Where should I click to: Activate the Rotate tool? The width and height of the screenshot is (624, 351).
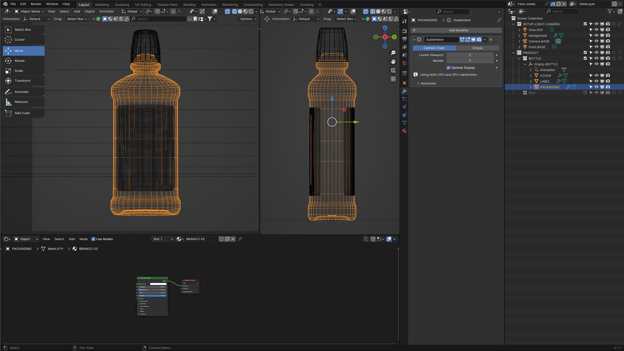coord(23,61)
